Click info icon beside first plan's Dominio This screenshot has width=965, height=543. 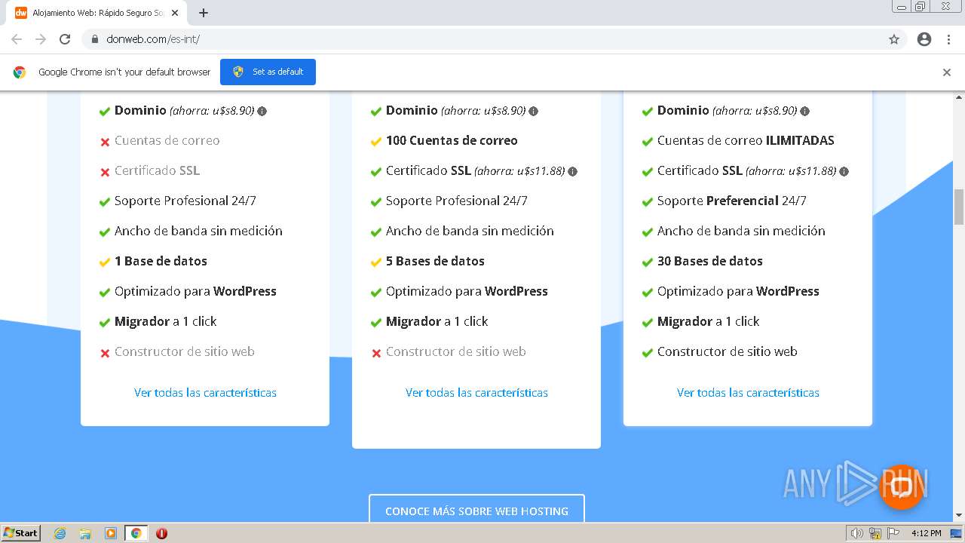click(x=262, y=111)
